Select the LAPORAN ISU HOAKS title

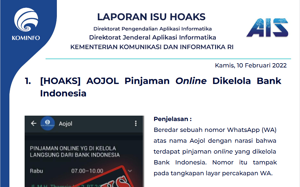click(151, 17)
